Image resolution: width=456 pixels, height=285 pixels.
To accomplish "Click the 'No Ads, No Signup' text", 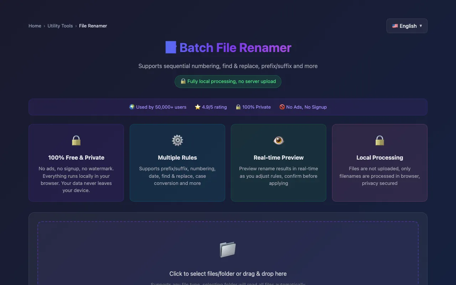I will 306,107.
